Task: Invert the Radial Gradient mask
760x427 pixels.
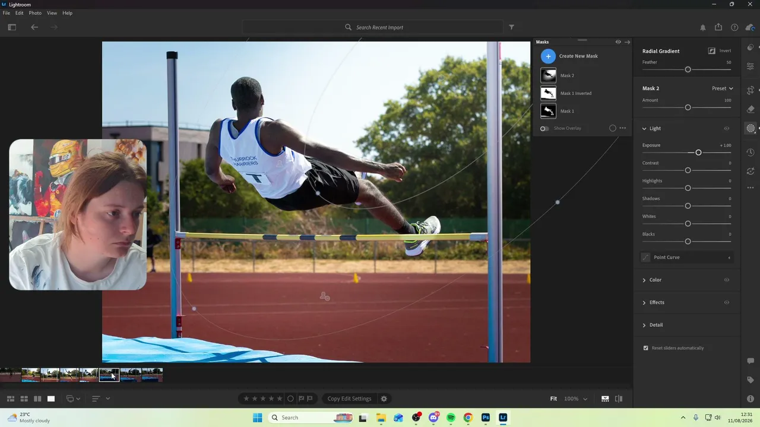Action: click(711, 51)
